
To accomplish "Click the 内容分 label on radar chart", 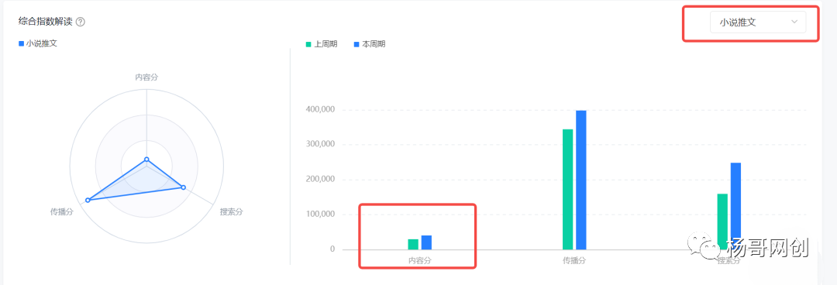I will click(x=146, y=77).
